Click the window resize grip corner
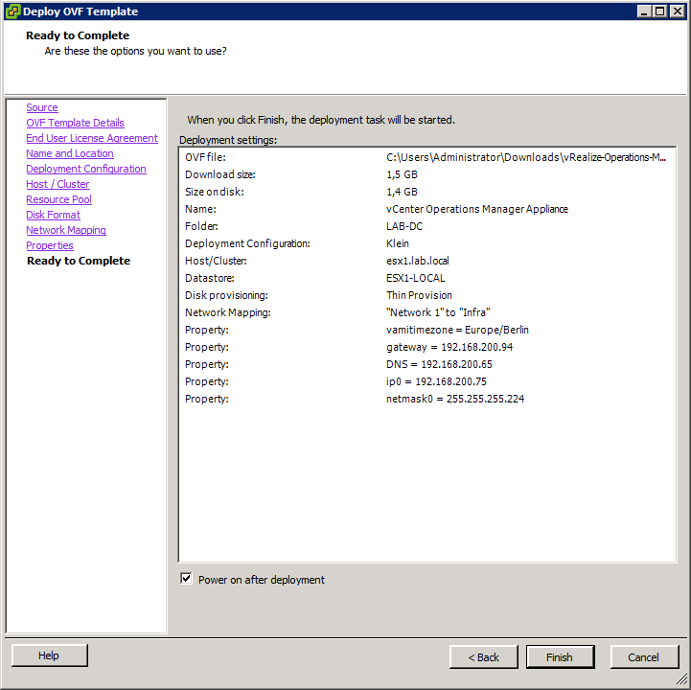691x690 pixels. [681, 679]
